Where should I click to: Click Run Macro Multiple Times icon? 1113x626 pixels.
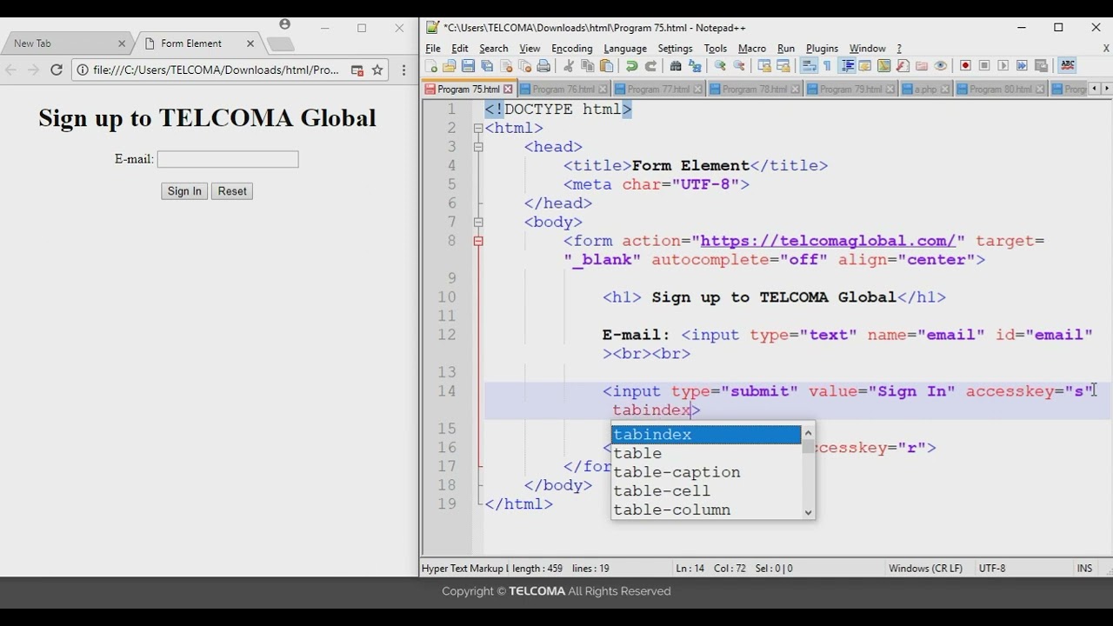(x=1022, y=66)
